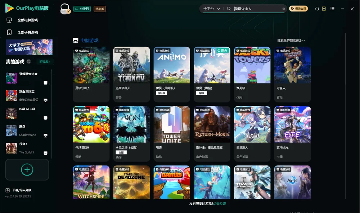Focus the search field containing 莫塔守山人
The height and width of the screenshot is (213, 360).
(258, 9)
